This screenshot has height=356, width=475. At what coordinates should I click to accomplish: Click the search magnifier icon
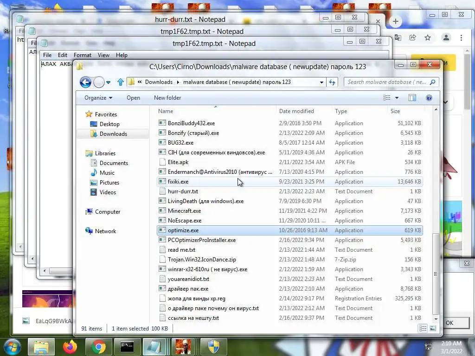click(433, 82)
